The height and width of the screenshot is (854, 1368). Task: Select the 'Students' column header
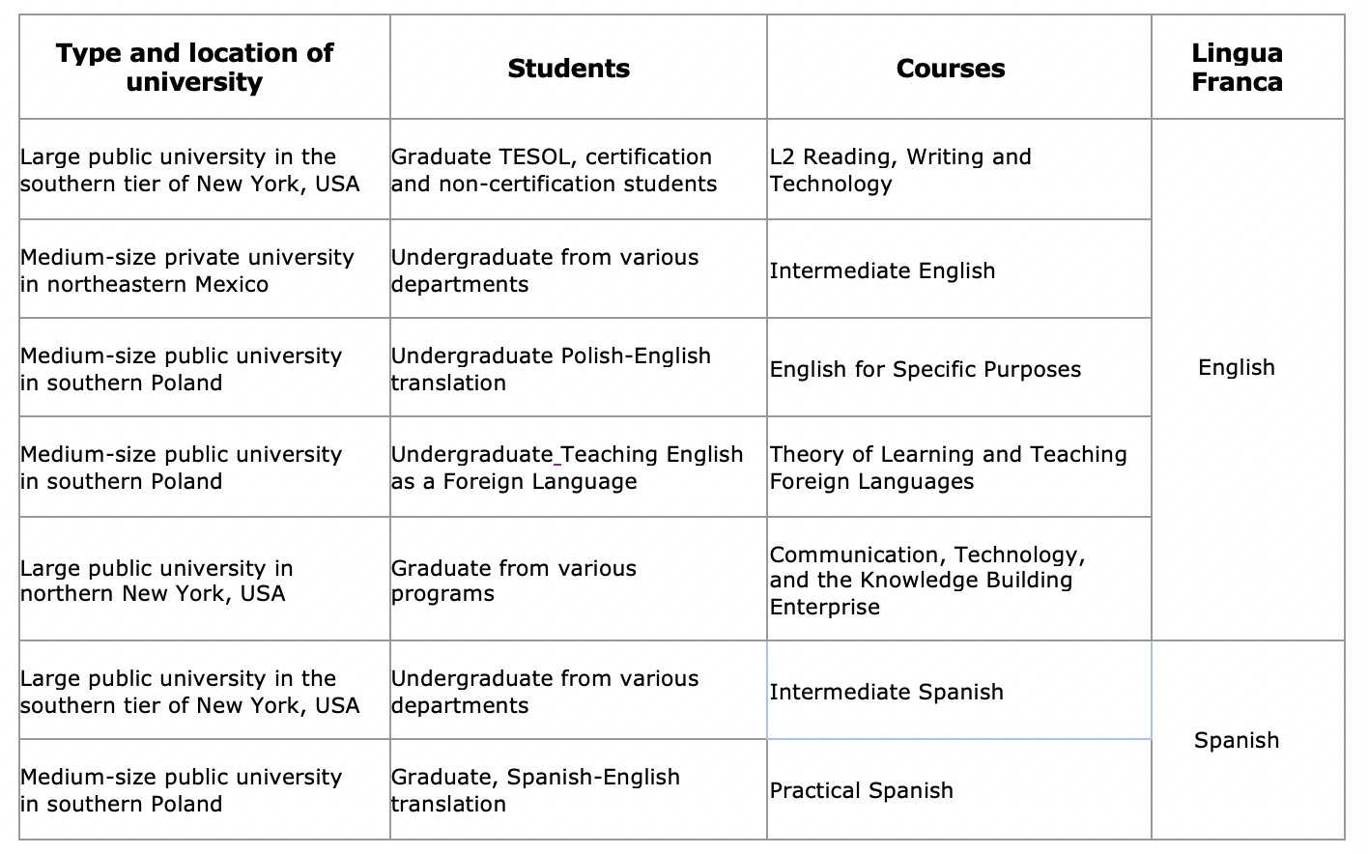[x=568, y=69]
